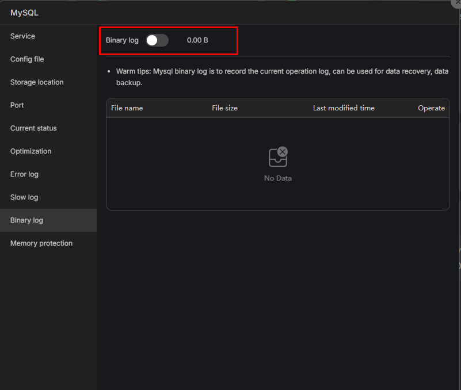461x390 pixels.
Task: Close the MySQL dialog with X button
Action: point(456,2)
